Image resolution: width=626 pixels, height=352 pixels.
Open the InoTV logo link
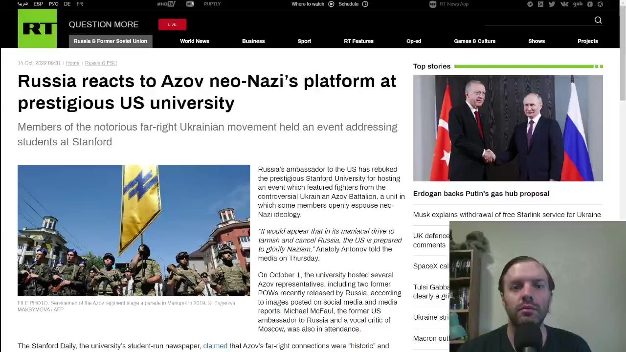(x=166, y=4)
